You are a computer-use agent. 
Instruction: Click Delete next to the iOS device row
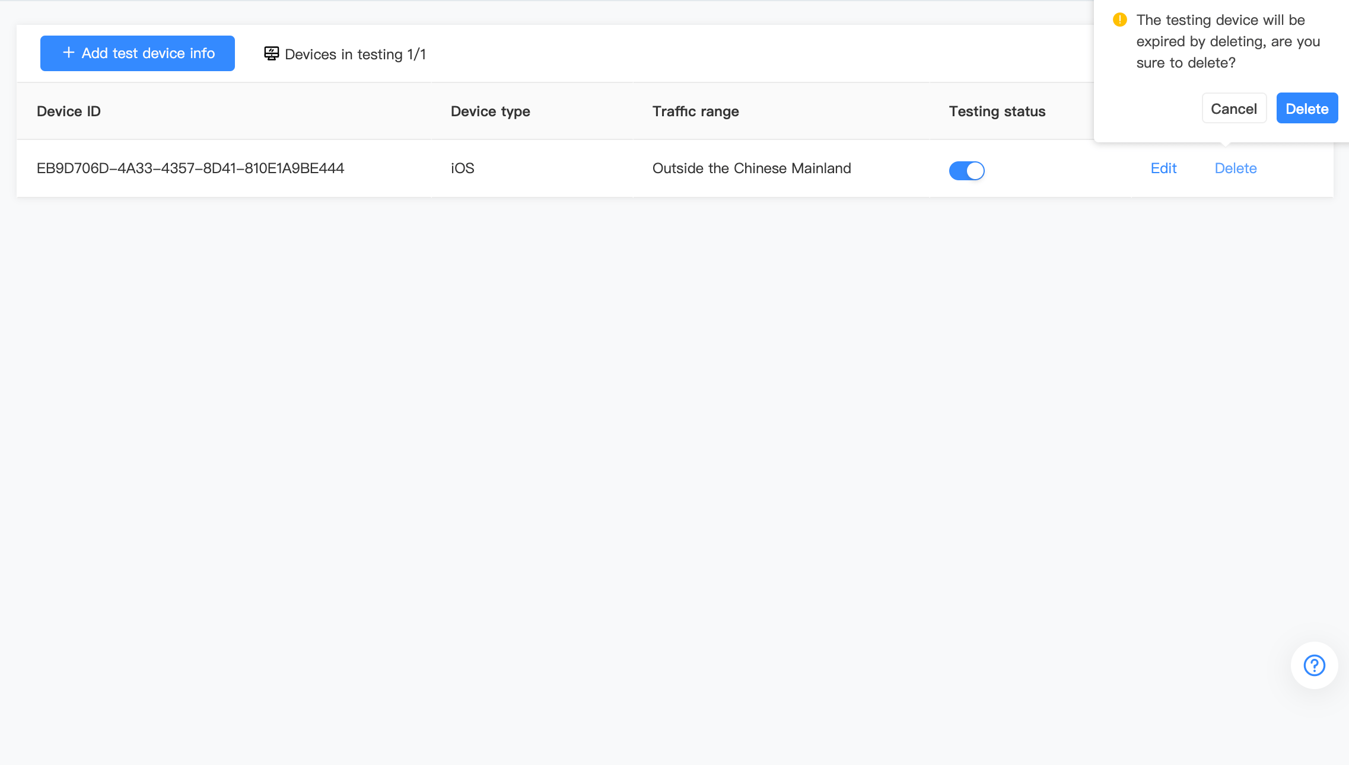click(1236, 168)
